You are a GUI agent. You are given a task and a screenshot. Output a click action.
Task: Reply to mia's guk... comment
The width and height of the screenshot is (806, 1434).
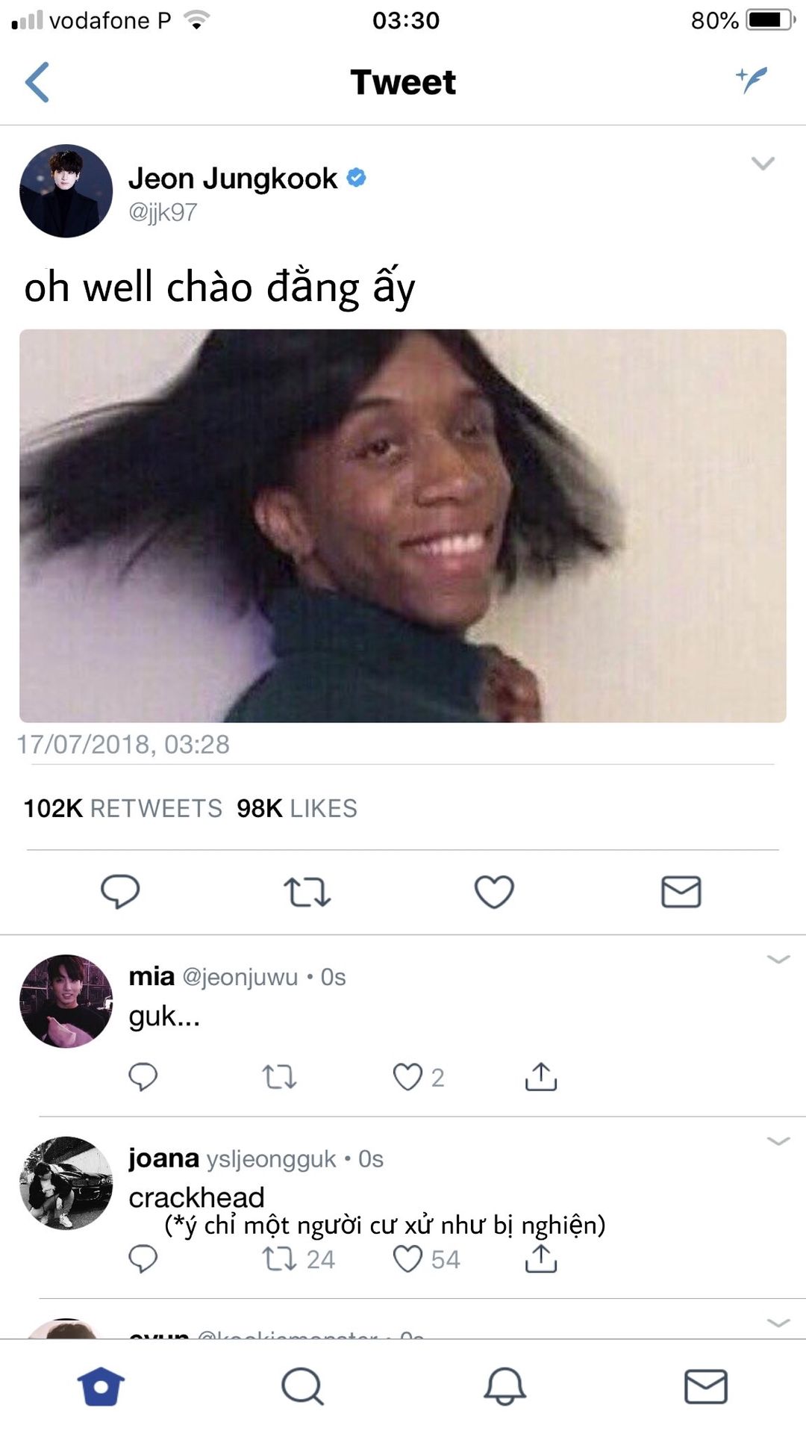[143, 1077]
